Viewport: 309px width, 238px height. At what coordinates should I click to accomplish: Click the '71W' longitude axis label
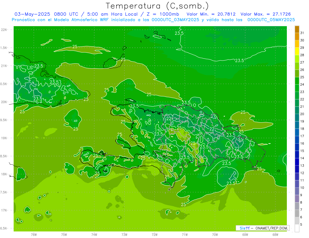coord(185,235)
